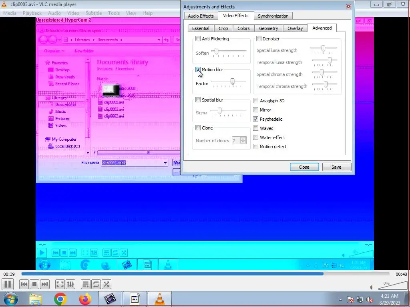Viewport: 410px width, 307px height.
Task: Open Action Center flag tray icon
Action: coord(350,299)
